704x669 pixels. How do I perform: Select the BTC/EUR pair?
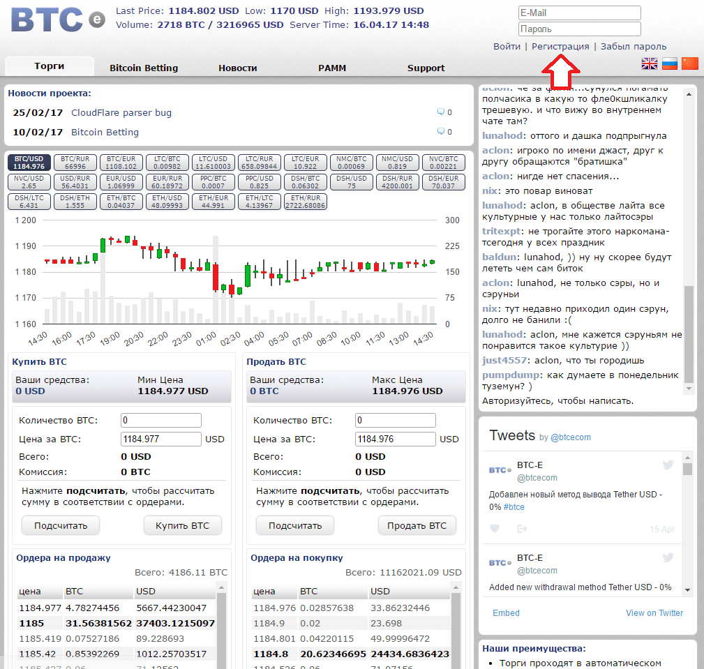click(121, 163)
